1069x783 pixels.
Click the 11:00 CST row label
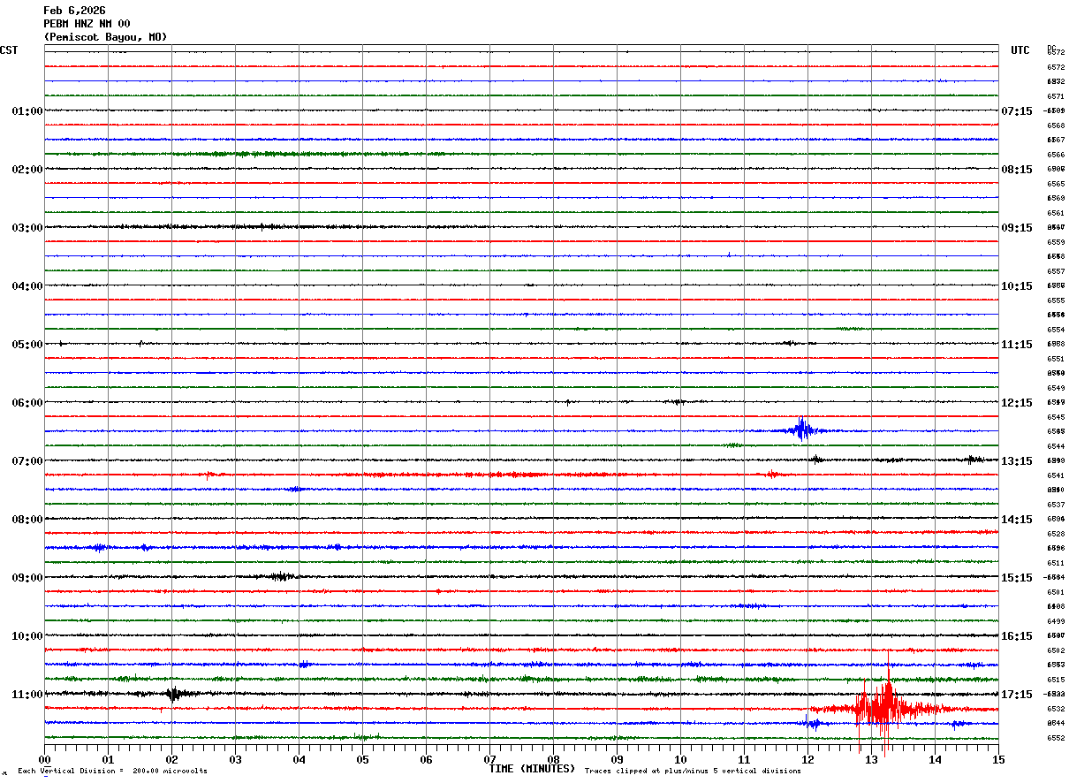point(27,695)
